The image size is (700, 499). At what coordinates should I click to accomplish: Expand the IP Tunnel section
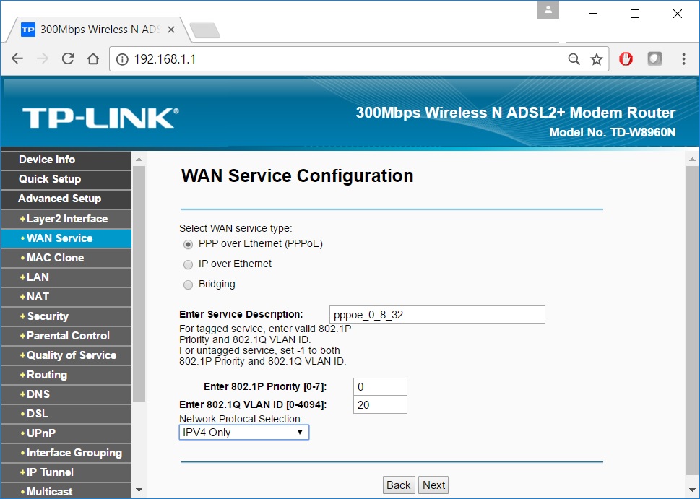click(66, 472)
